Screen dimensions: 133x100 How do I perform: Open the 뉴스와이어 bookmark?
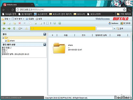coord(41,14)
